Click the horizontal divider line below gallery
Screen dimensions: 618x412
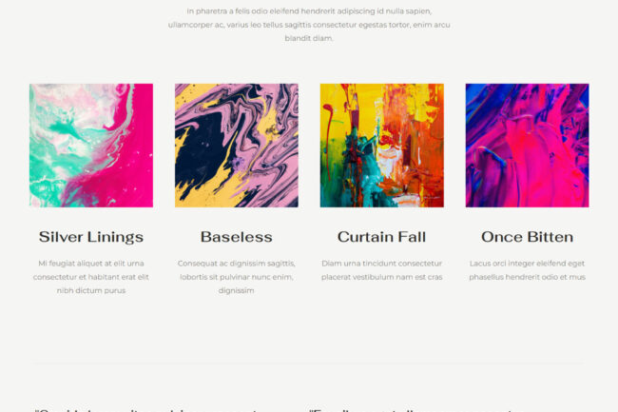click(x=309, y=363)
